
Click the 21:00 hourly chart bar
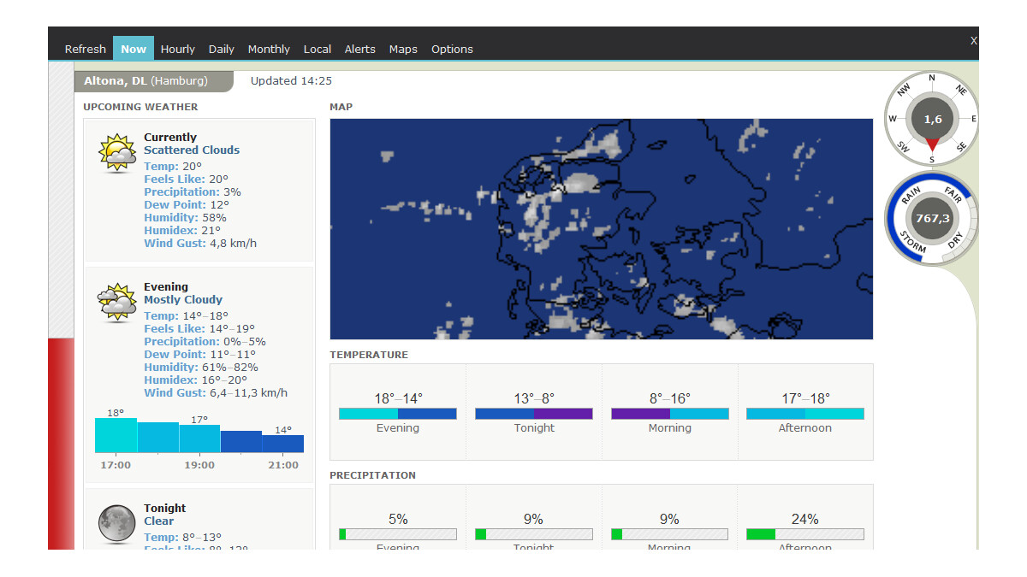pyautogui.click(x=282, y=444)
